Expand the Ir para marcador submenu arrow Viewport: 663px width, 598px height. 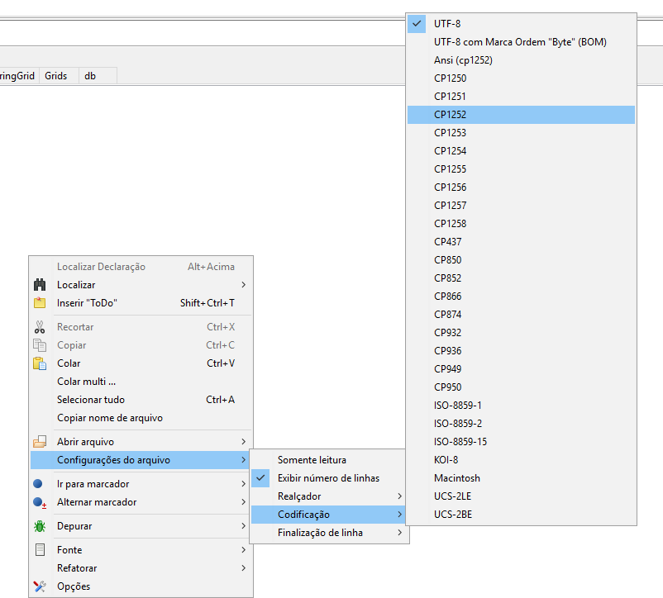pyautogui.click(x=244, y=484)
